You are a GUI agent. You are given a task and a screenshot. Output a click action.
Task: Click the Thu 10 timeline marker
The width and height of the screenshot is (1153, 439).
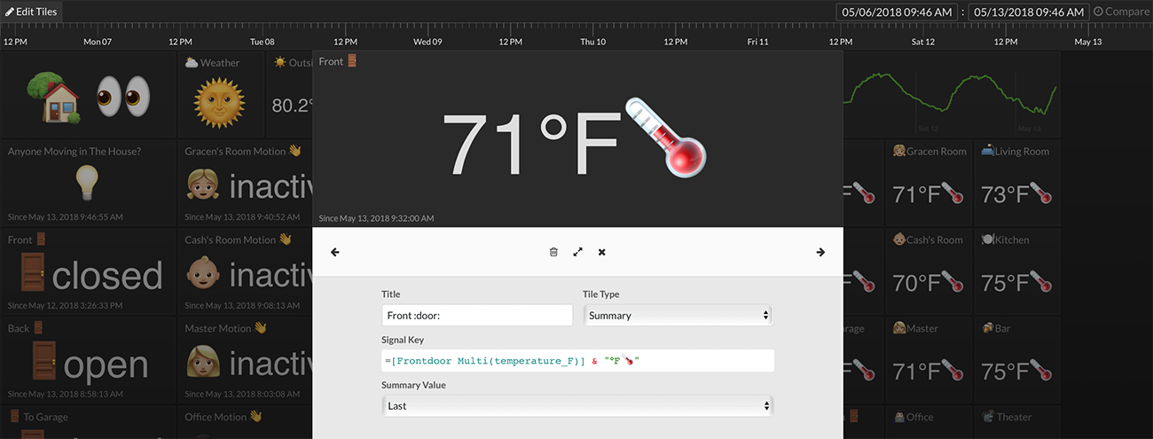(x=593, y=42)
